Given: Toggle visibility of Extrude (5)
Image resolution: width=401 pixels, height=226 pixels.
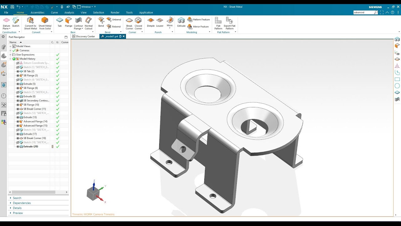Looking at the screenshot, I should click(18, 84).
